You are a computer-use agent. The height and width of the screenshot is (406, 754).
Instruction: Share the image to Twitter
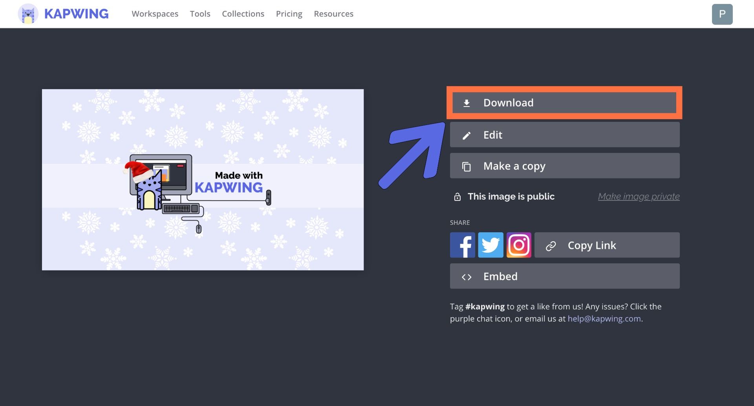490,245
